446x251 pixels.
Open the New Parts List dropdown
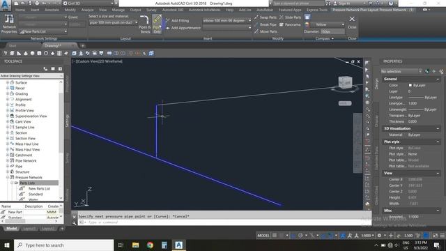(43, 31)
